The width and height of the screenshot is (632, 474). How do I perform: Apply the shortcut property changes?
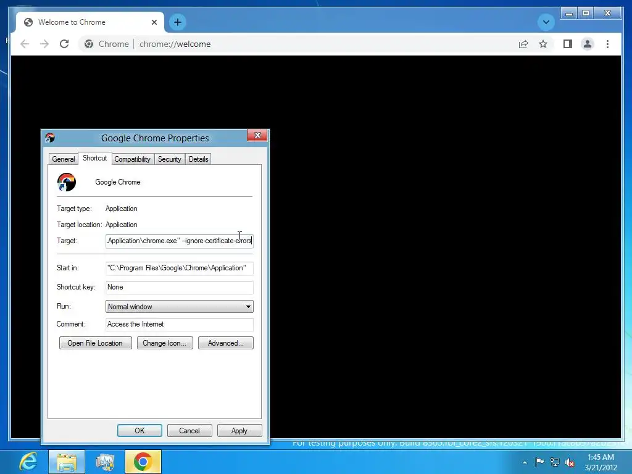coord(239,430)
